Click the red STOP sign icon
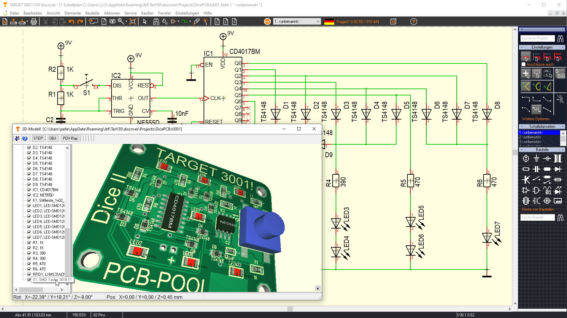 point(267,22)
